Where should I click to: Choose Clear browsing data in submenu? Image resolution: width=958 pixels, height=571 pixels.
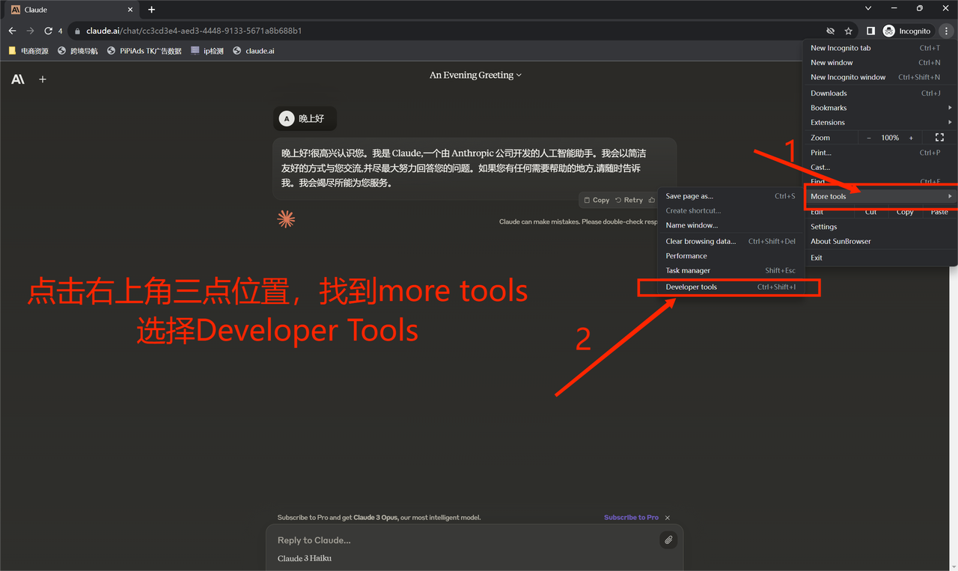tap(730, 242)
